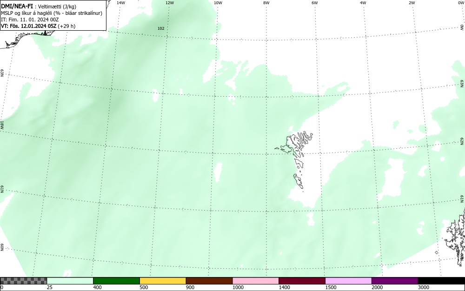Screen dimensions: 465x291
Task: Choose the yellow 500–900 legend swatch
Action: (x=163, y=281)
